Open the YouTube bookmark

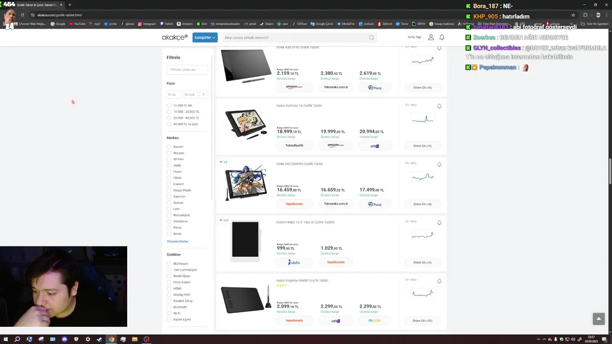[76, 23]
